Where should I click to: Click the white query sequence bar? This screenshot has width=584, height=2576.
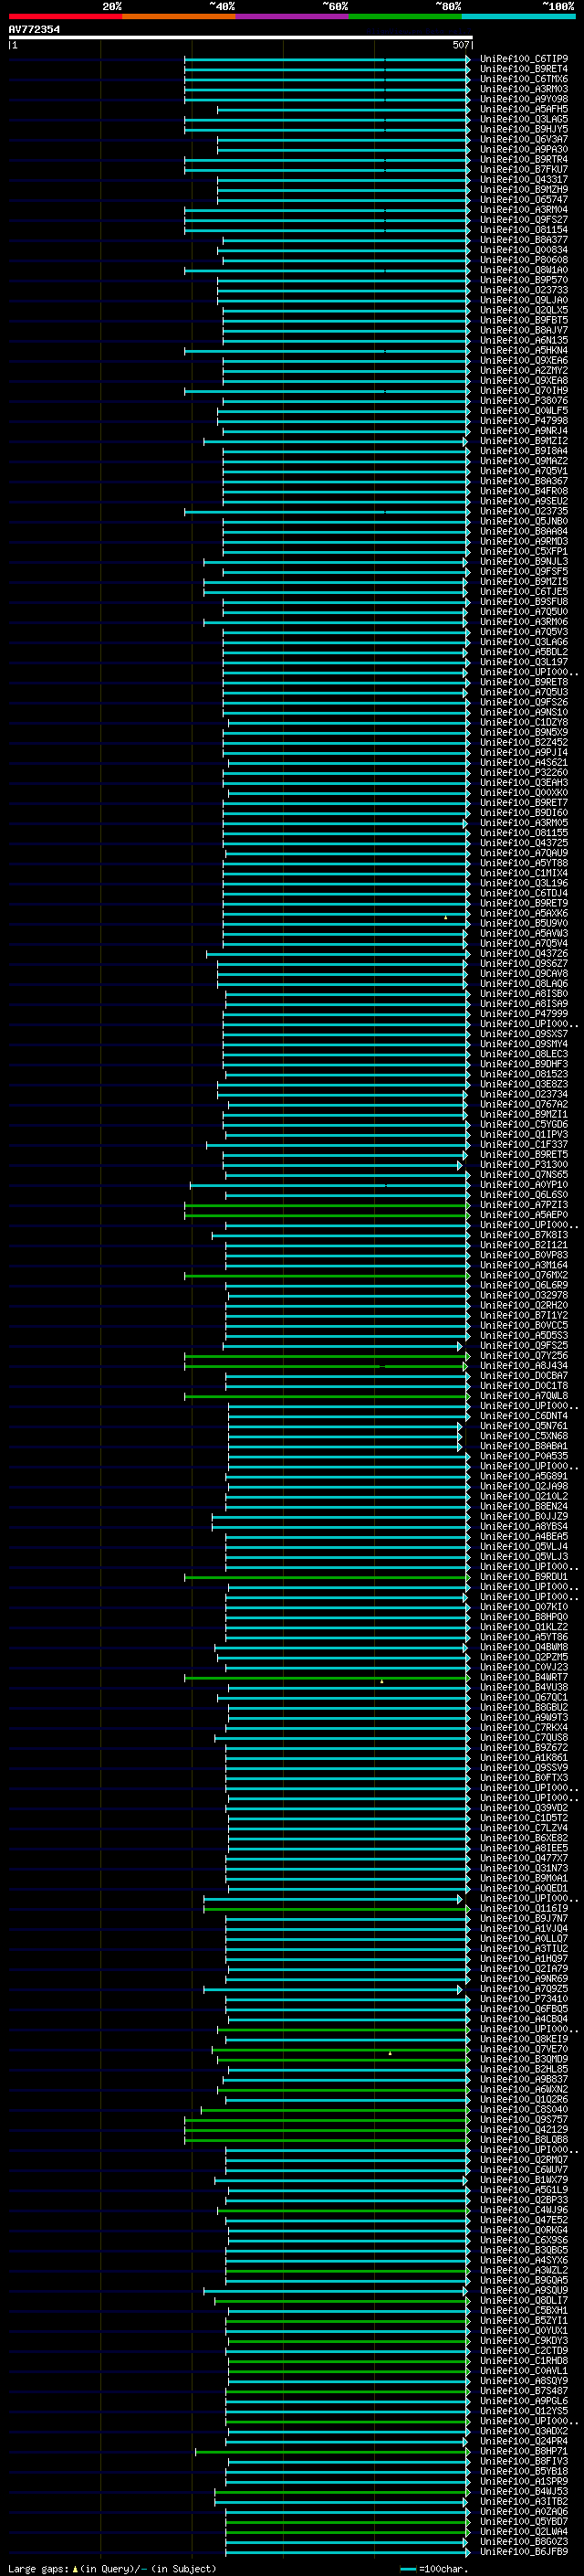[x=241, y=37]
